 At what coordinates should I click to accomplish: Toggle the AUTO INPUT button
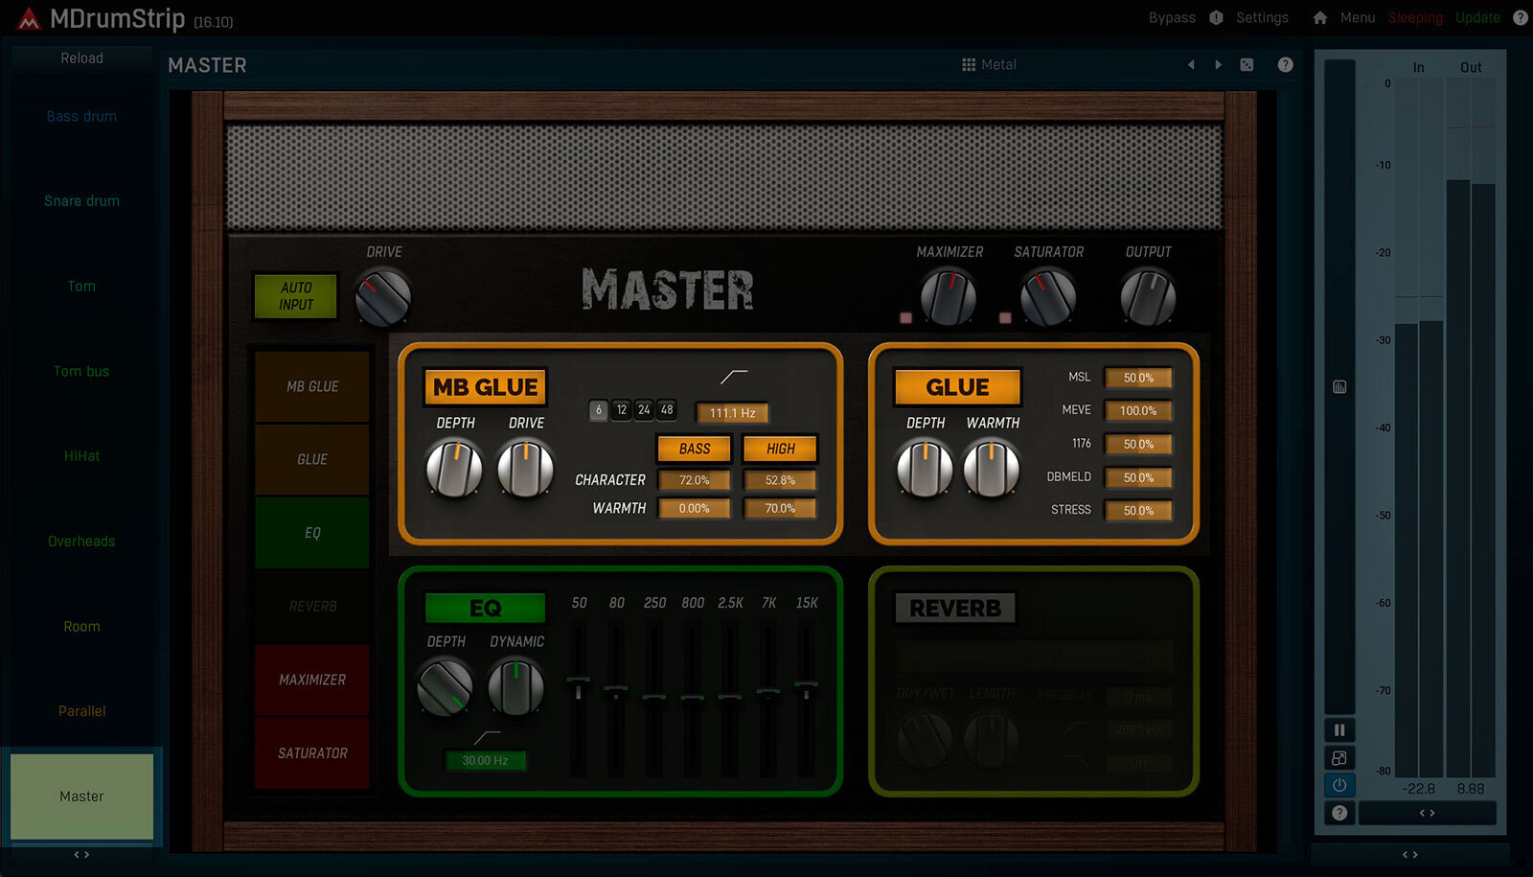tap(296, 296)
